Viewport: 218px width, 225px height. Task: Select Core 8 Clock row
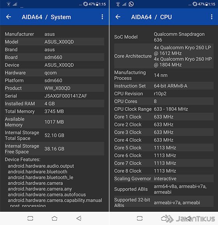click(x=164, y=171)
